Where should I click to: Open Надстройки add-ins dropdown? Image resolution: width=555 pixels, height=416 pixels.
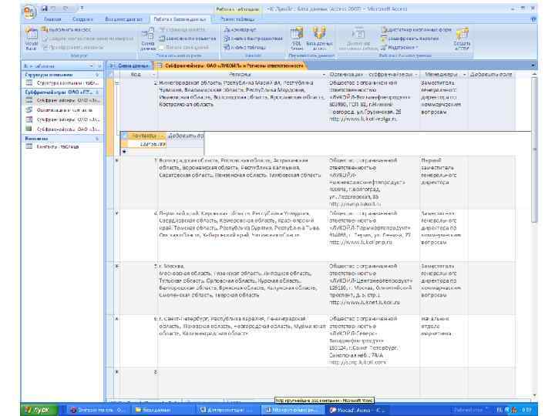[399, 47]
